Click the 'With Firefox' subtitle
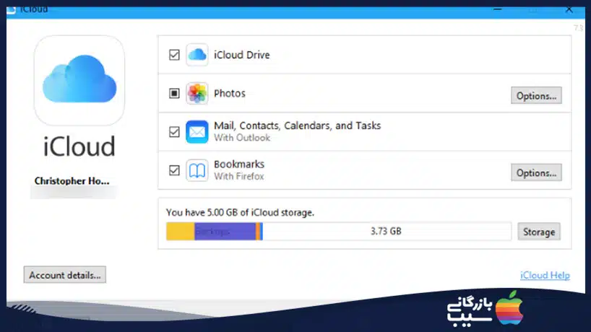Image resolution: width=591 pixels, height=332 pixels. pos(239,176)
